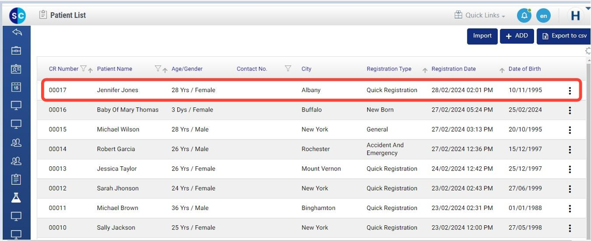
Task: Click sort arrow right of Registration Date
Action: 502,70
